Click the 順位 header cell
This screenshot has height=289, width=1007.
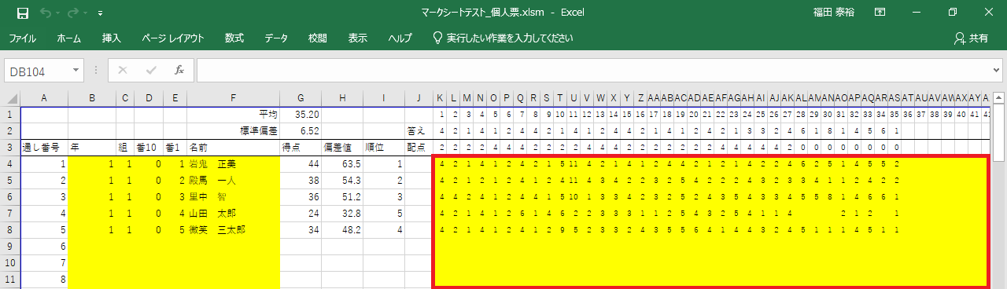383,148
